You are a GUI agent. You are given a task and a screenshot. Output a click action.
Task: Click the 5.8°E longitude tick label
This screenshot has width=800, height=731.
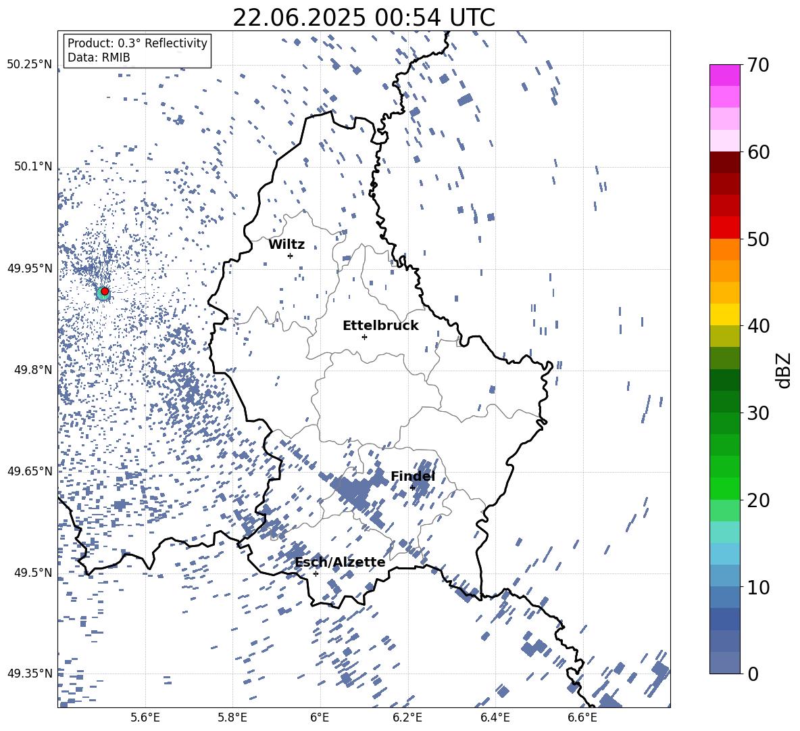(x=232, y=717)
